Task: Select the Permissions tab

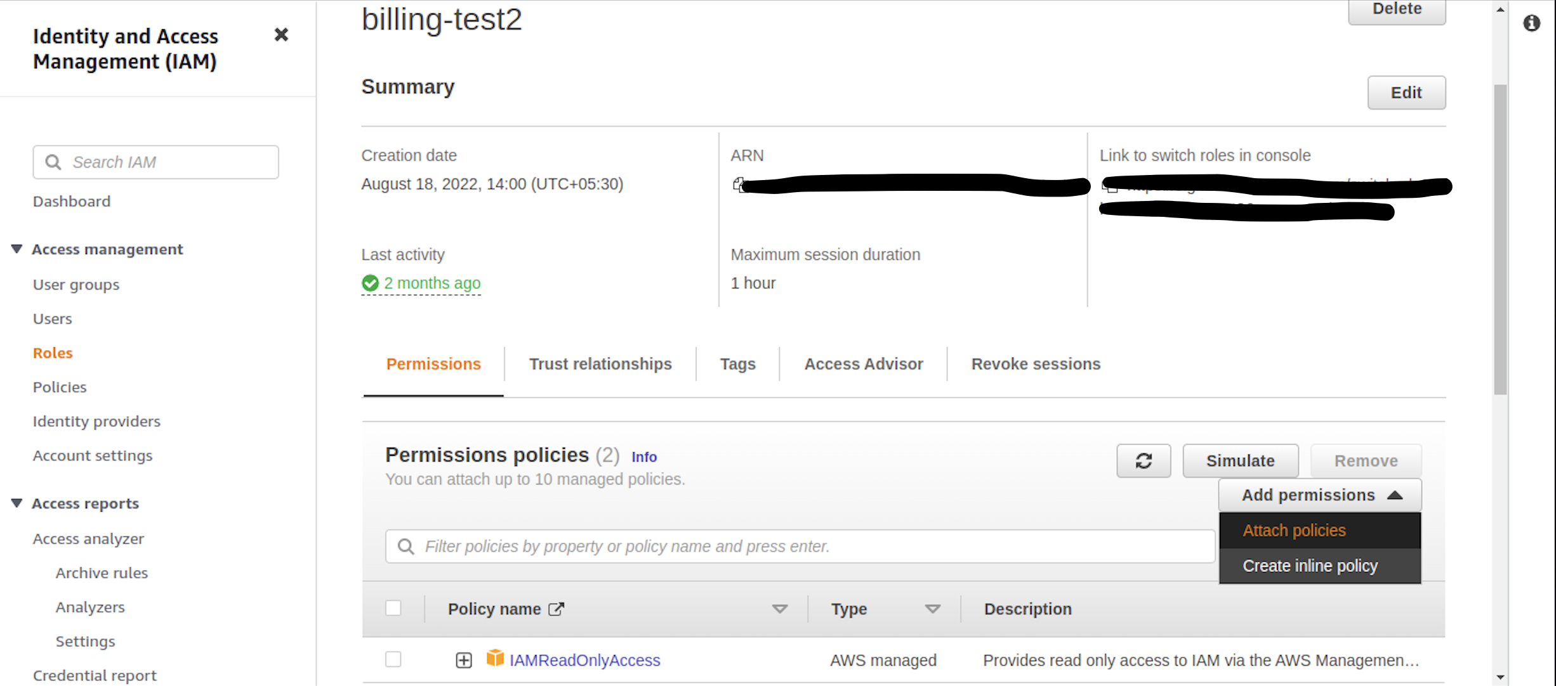Action: 433,365
